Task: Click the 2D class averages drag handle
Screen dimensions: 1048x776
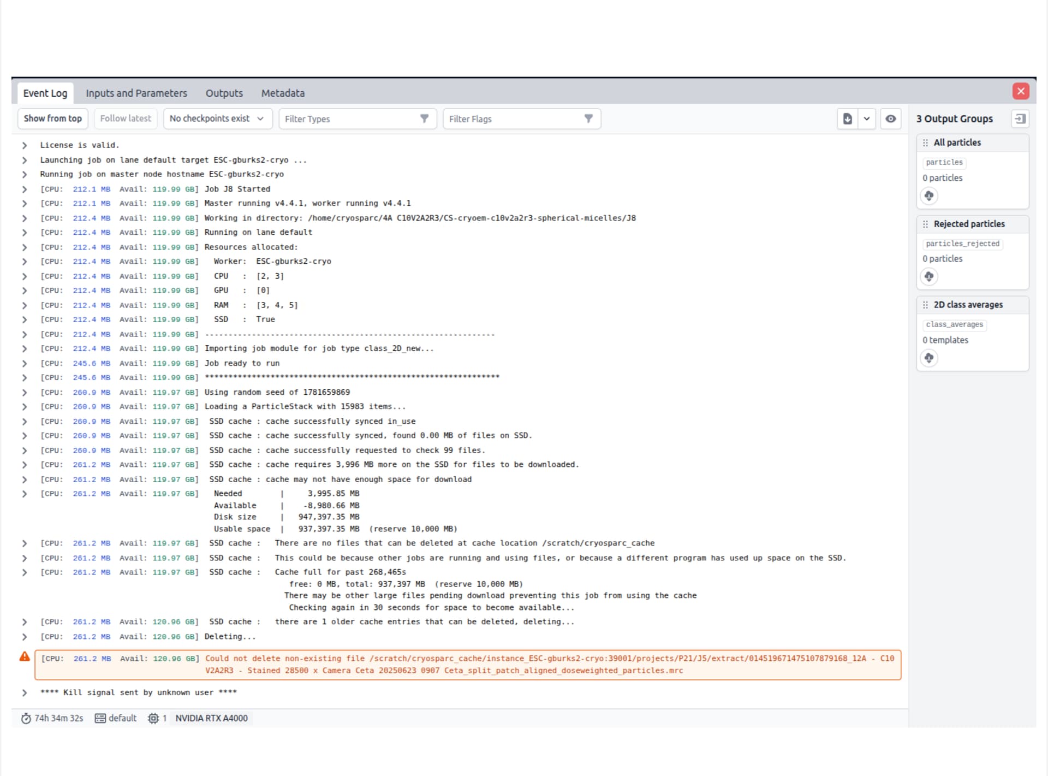Action: click(925, 305)
